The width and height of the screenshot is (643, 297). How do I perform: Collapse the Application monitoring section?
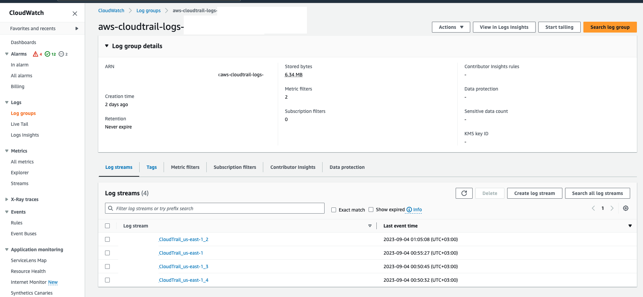[7, 250]
